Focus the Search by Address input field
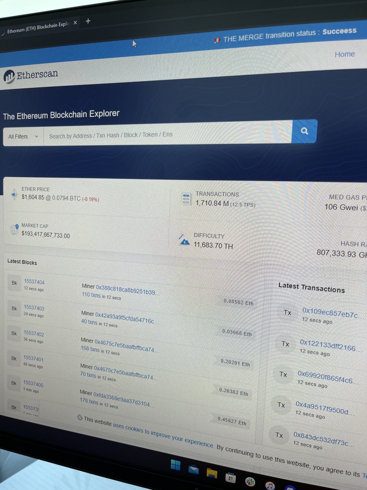The width and height of the screenshot is (367, 490). click(x=168, y=134)
